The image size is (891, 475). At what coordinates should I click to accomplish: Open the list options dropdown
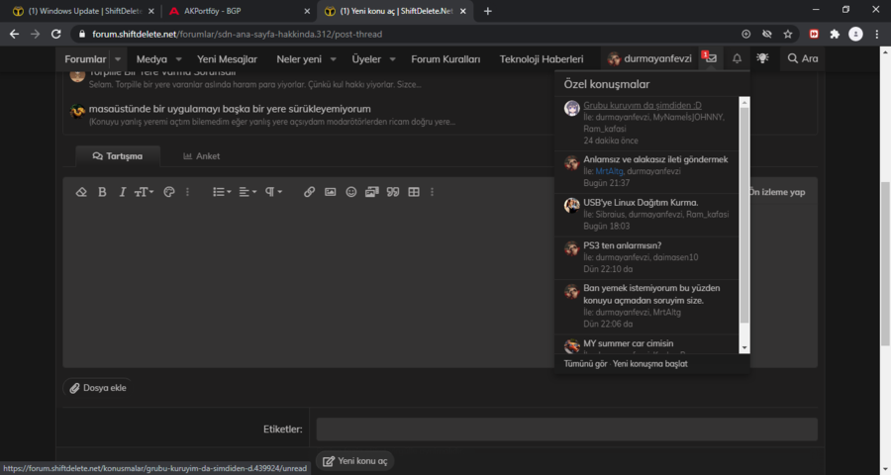tap(222, 192)
